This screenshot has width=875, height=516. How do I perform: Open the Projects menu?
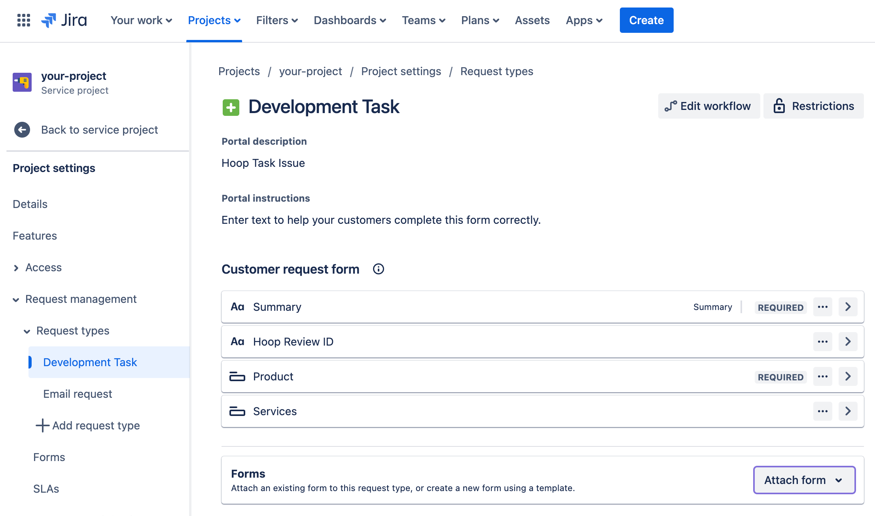(214, 20)
